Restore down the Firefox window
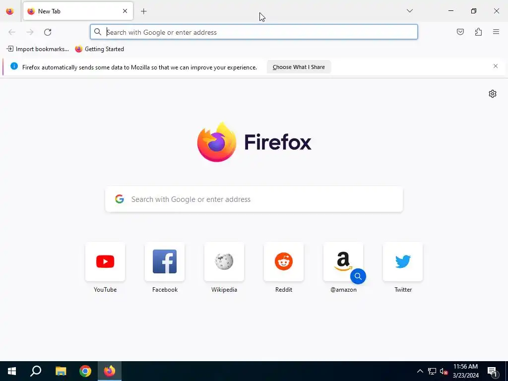 [x=474, y=11]
